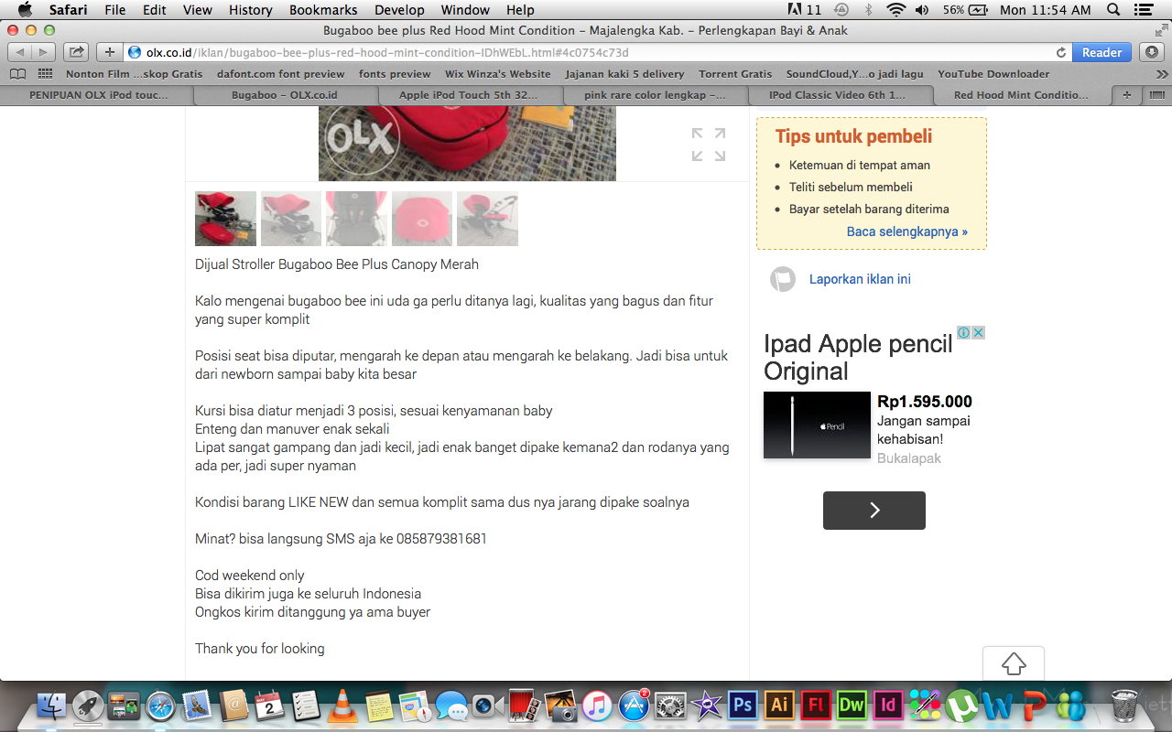Click the back-to-top arrow button
The height and width of the screenshot is (732, 1172).
pos(1014,663)
